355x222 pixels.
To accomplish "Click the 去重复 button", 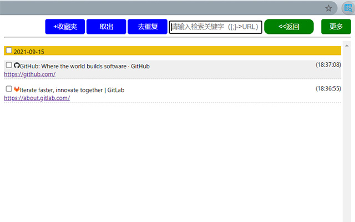I will [148, 27].
